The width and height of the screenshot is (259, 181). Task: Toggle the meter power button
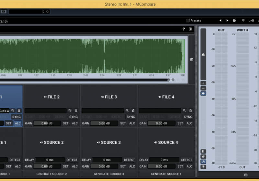203,162
